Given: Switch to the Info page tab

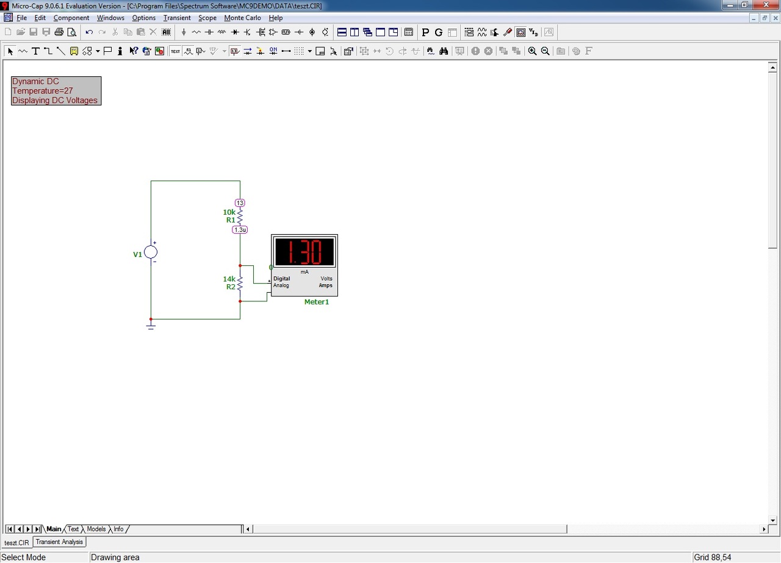Looking at the screenshot, I should pyautogui.click(x=118, y=529).
